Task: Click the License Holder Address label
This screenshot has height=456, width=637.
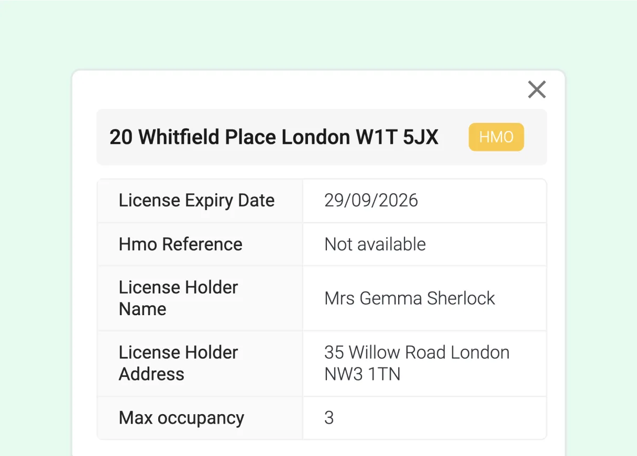Action: coord(178,363)
